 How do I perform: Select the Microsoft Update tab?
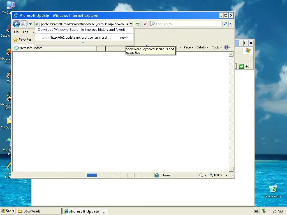pos(55,48)
